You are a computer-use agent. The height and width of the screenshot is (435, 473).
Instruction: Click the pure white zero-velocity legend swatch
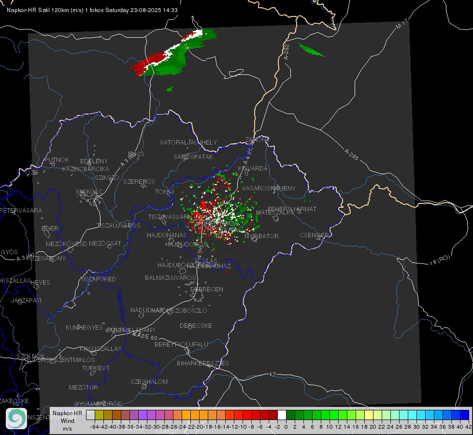tap(282, 415)
